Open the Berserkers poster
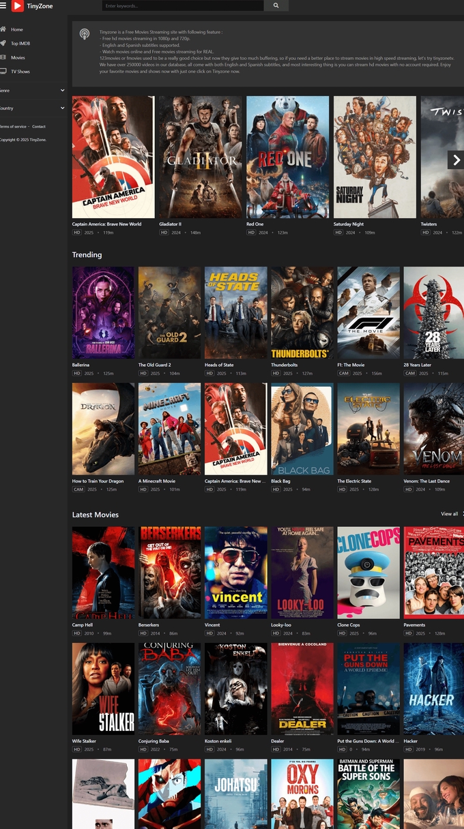The width and height of the screenshot is (464, 829). (169, 573)
